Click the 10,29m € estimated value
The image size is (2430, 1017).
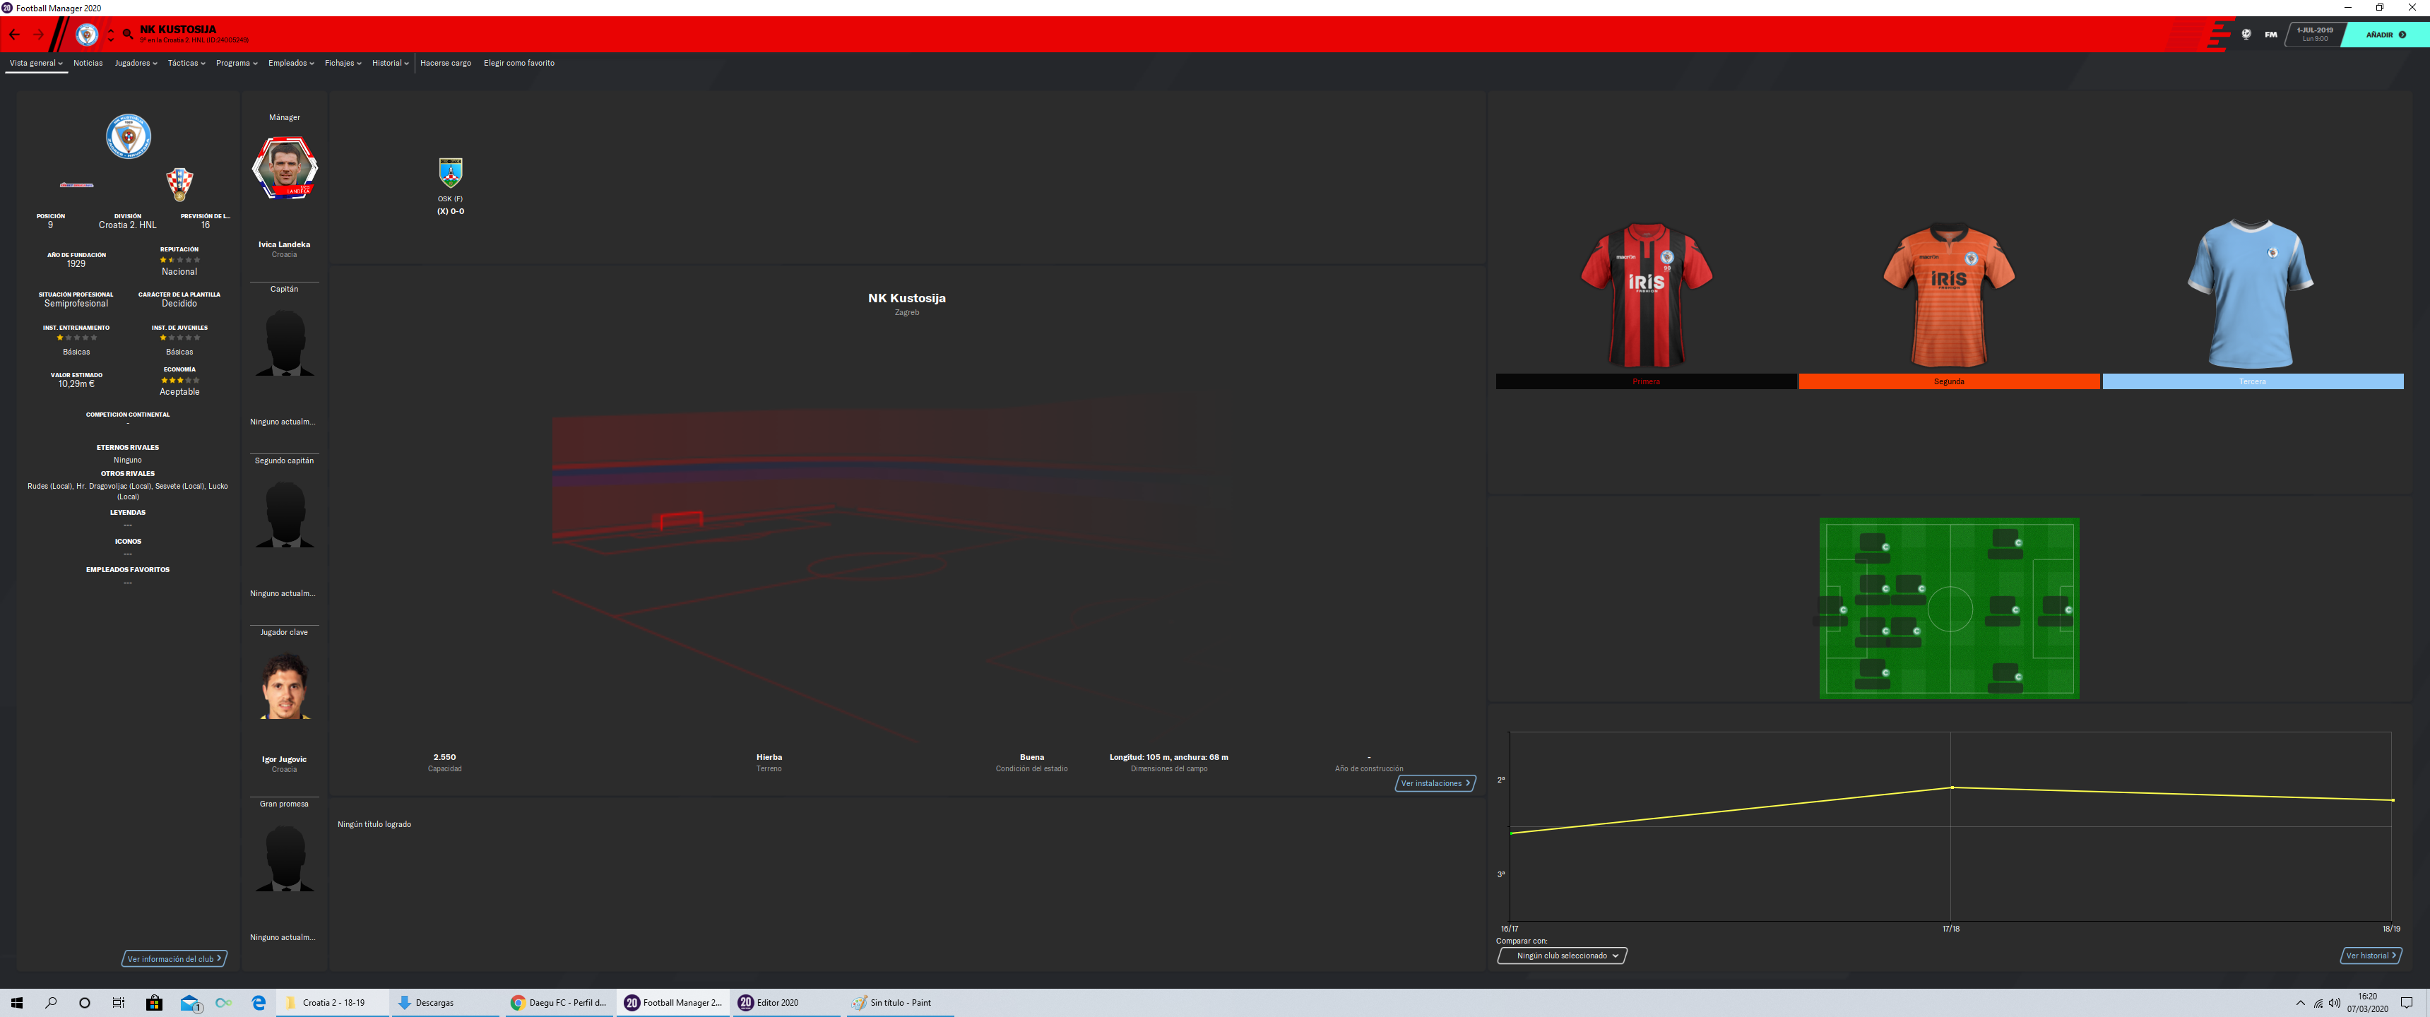click(x=76, y=384)
